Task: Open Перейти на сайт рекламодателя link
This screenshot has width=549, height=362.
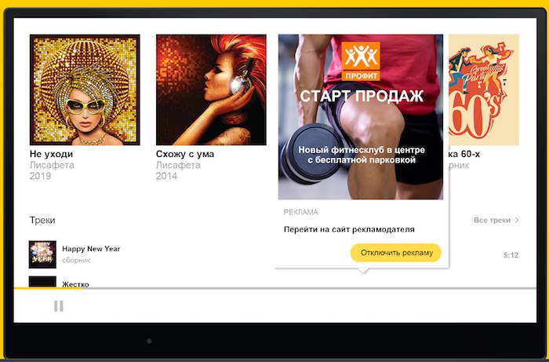Action: pyautogui.click(x=349, y=229)
